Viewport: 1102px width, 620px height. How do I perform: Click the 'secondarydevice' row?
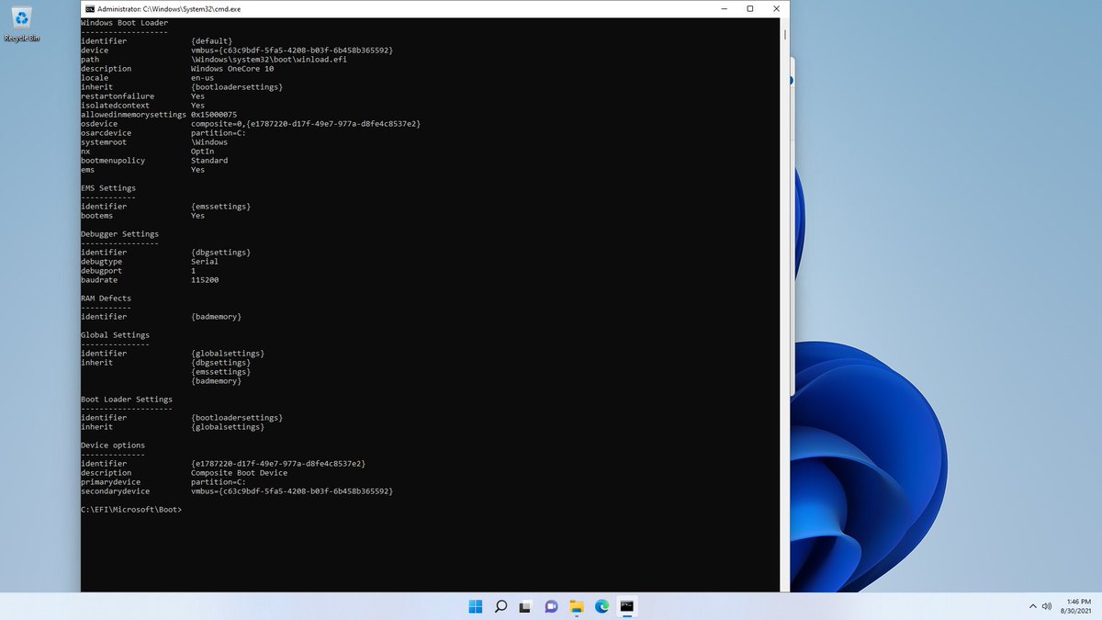237,490
